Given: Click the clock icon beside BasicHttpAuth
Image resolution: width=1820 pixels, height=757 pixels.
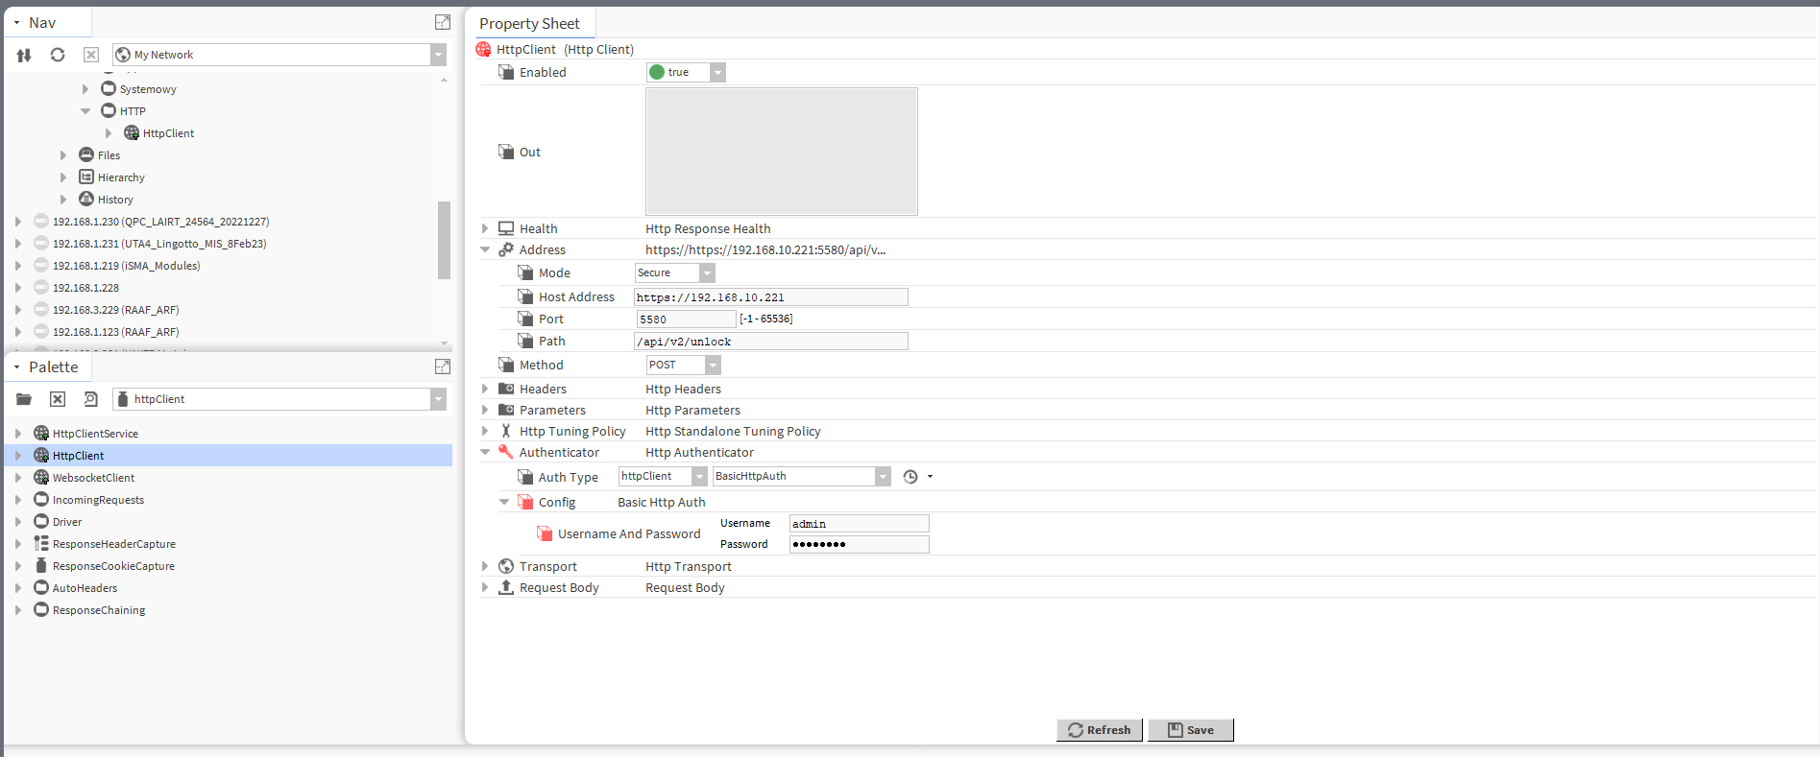Looking at the screenshot, I should (x=910, y=477).
